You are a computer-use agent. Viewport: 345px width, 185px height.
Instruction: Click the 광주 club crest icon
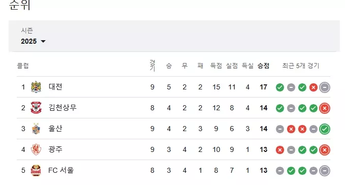[x=36, y=149]
